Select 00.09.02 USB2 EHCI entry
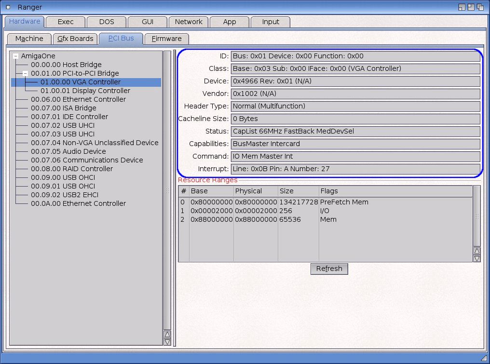The width and height of the screenshot is (490, 364). click(x=65, y=195)
